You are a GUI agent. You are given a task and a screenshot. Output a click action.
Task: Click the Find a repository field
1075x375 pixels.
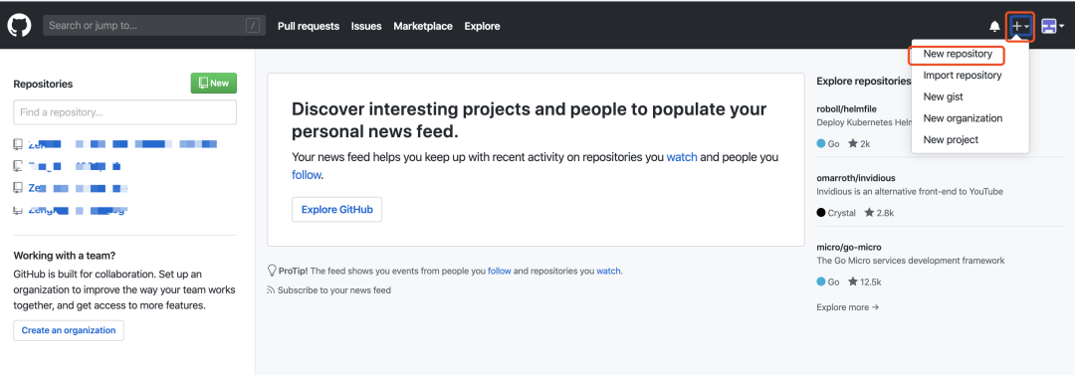click(124, 111)
